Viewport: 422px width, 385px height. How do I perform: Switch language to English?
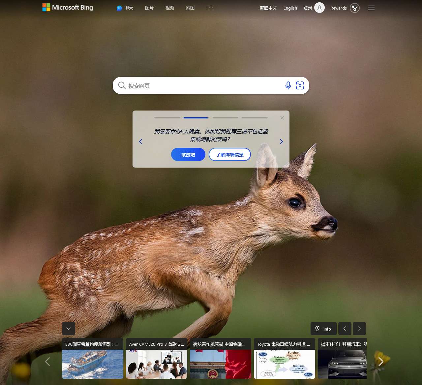pos(290,8)
